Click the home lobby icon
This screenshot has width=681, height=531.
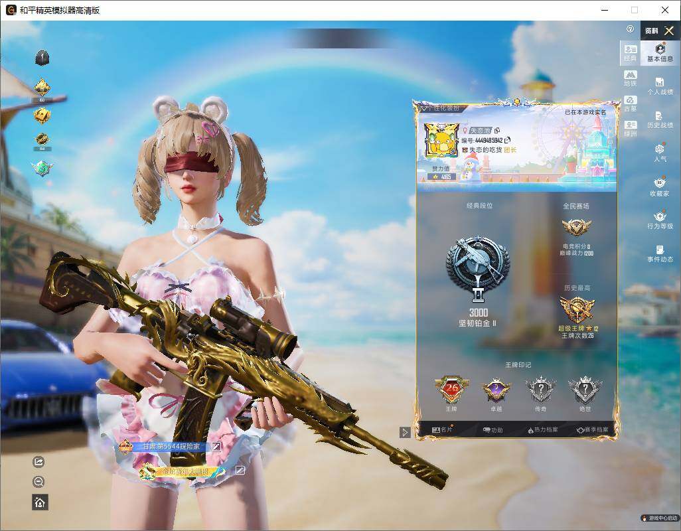(40, 502)
